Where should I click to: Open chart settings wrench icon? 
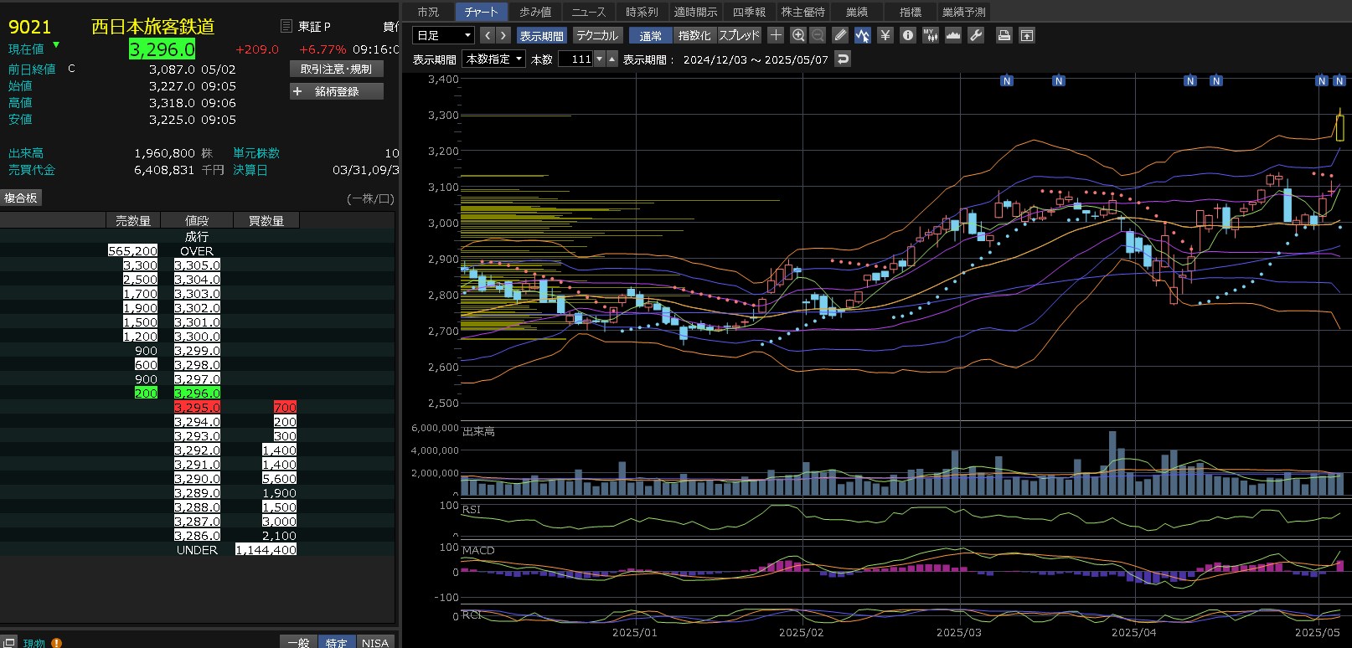[976, 35]
